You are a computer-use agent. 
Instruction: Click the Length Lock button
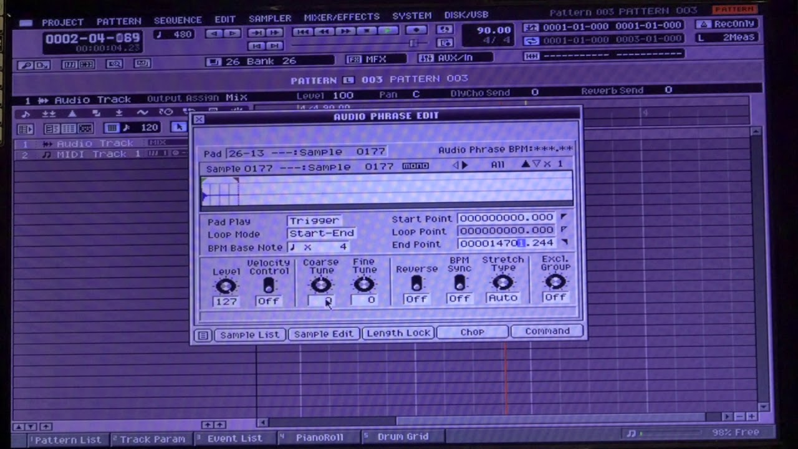pyautogui.click(x=398, y=333)
